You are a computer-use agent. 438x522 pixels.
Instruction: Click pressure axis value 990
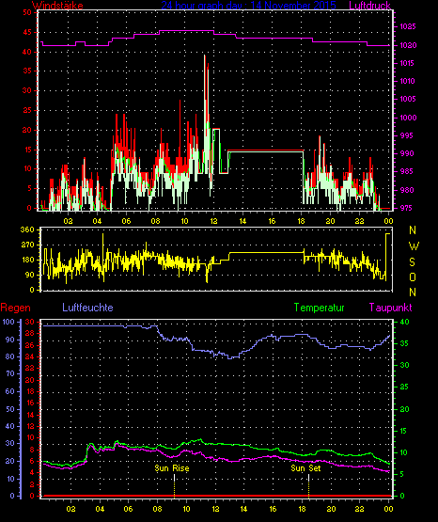[x=407, y=153]
